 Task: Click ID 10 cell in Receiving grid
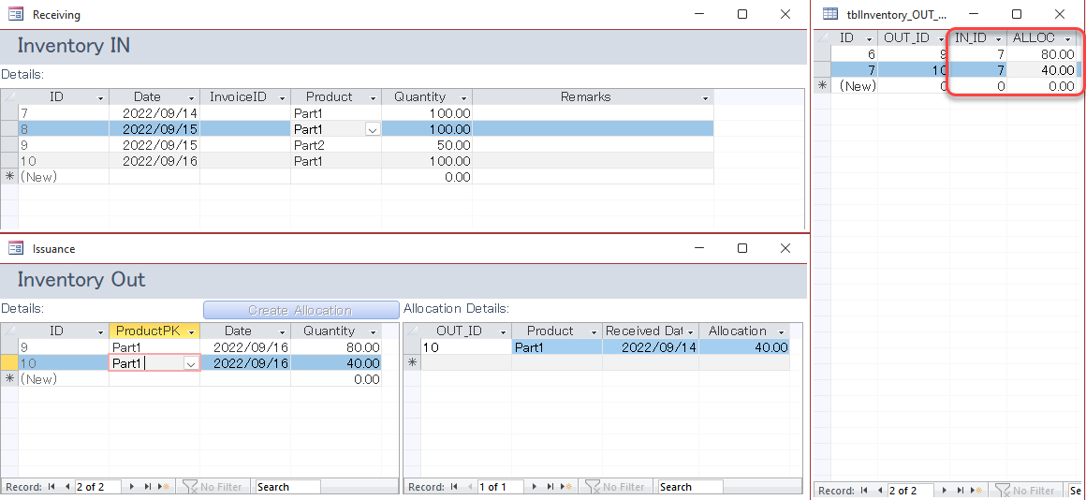63,161
